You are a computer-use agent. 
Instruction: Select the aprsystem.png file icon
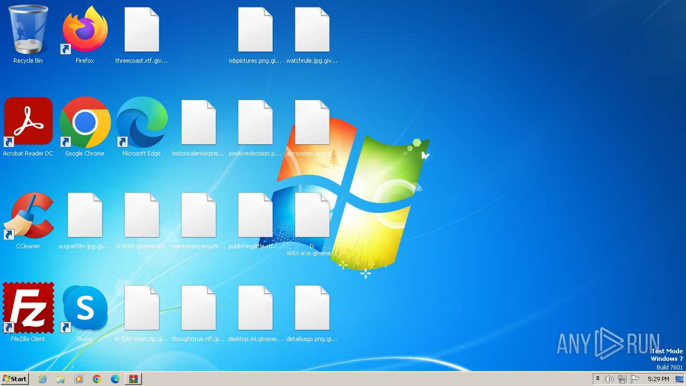[312, 123]
